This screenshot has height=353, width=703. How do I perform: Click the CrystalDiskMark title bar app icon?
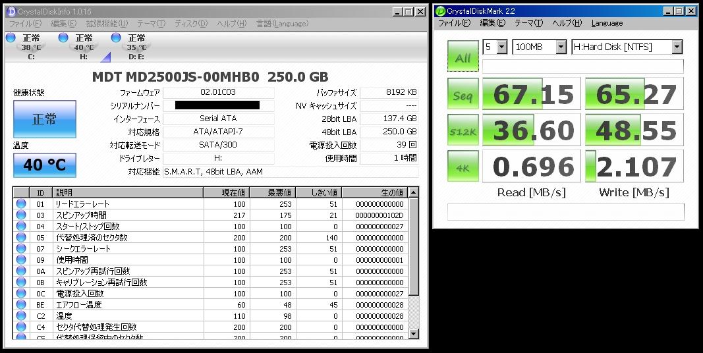[x=441, y=11]
